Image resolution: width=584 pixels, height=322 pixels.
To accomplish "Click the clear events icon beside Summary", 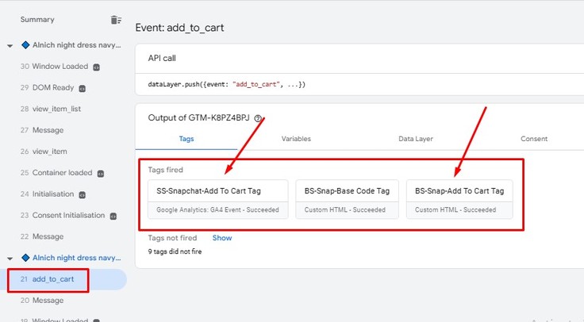I will (117, 19).
